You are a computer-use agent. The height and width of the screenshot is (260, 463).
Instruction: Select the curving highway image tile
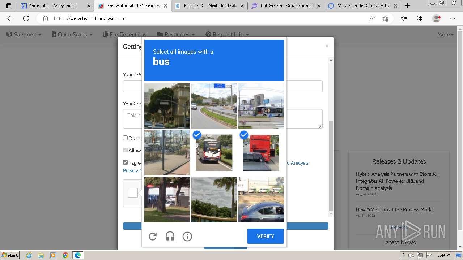pos(214,106)
